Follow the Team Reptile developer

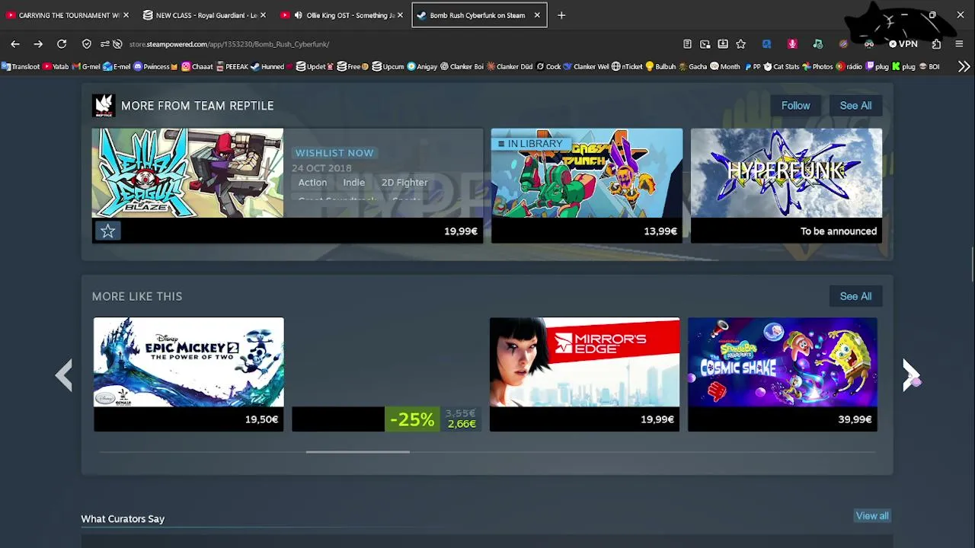(x=795, y=106)
